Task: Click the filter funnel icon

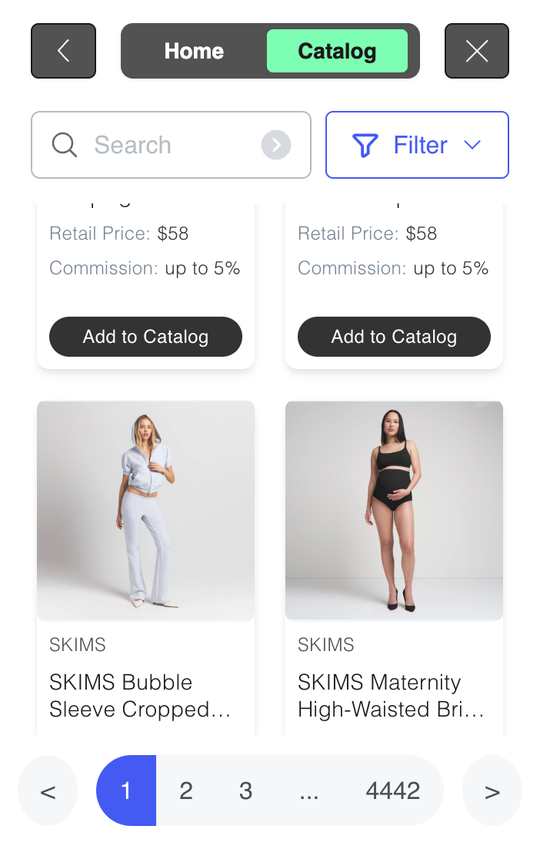Action: point(365,145)
